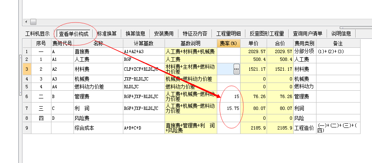
Task: Click the 费用代号 column header
Action: coord(62,43)
